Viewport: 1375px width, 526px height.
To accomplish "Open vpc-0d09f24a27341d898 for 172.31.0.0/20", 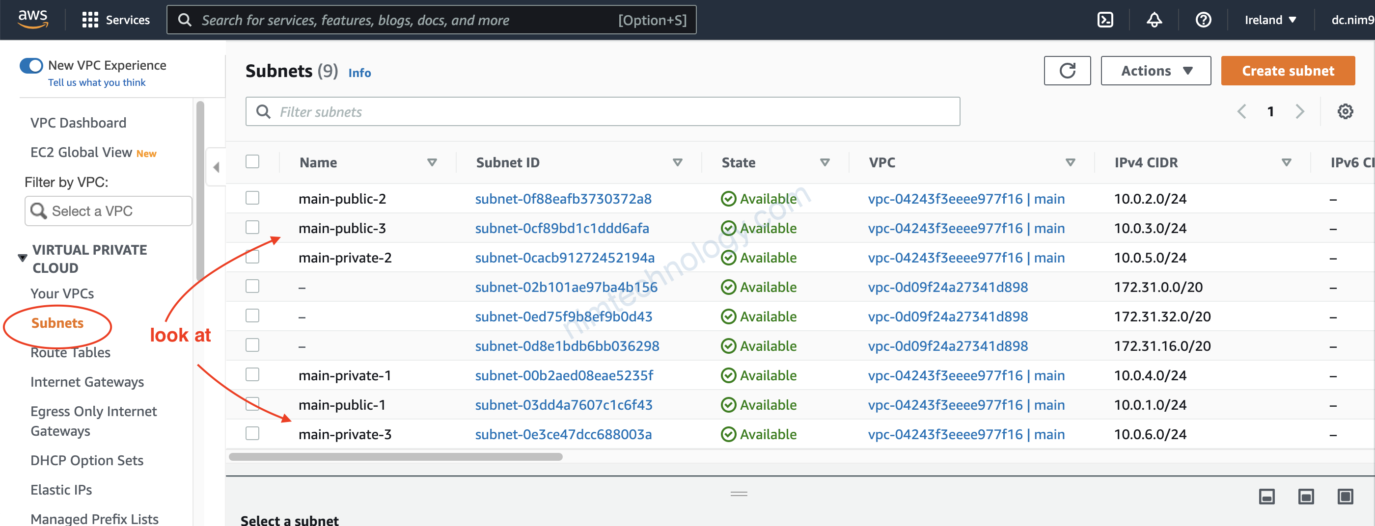I will (948, 287).
